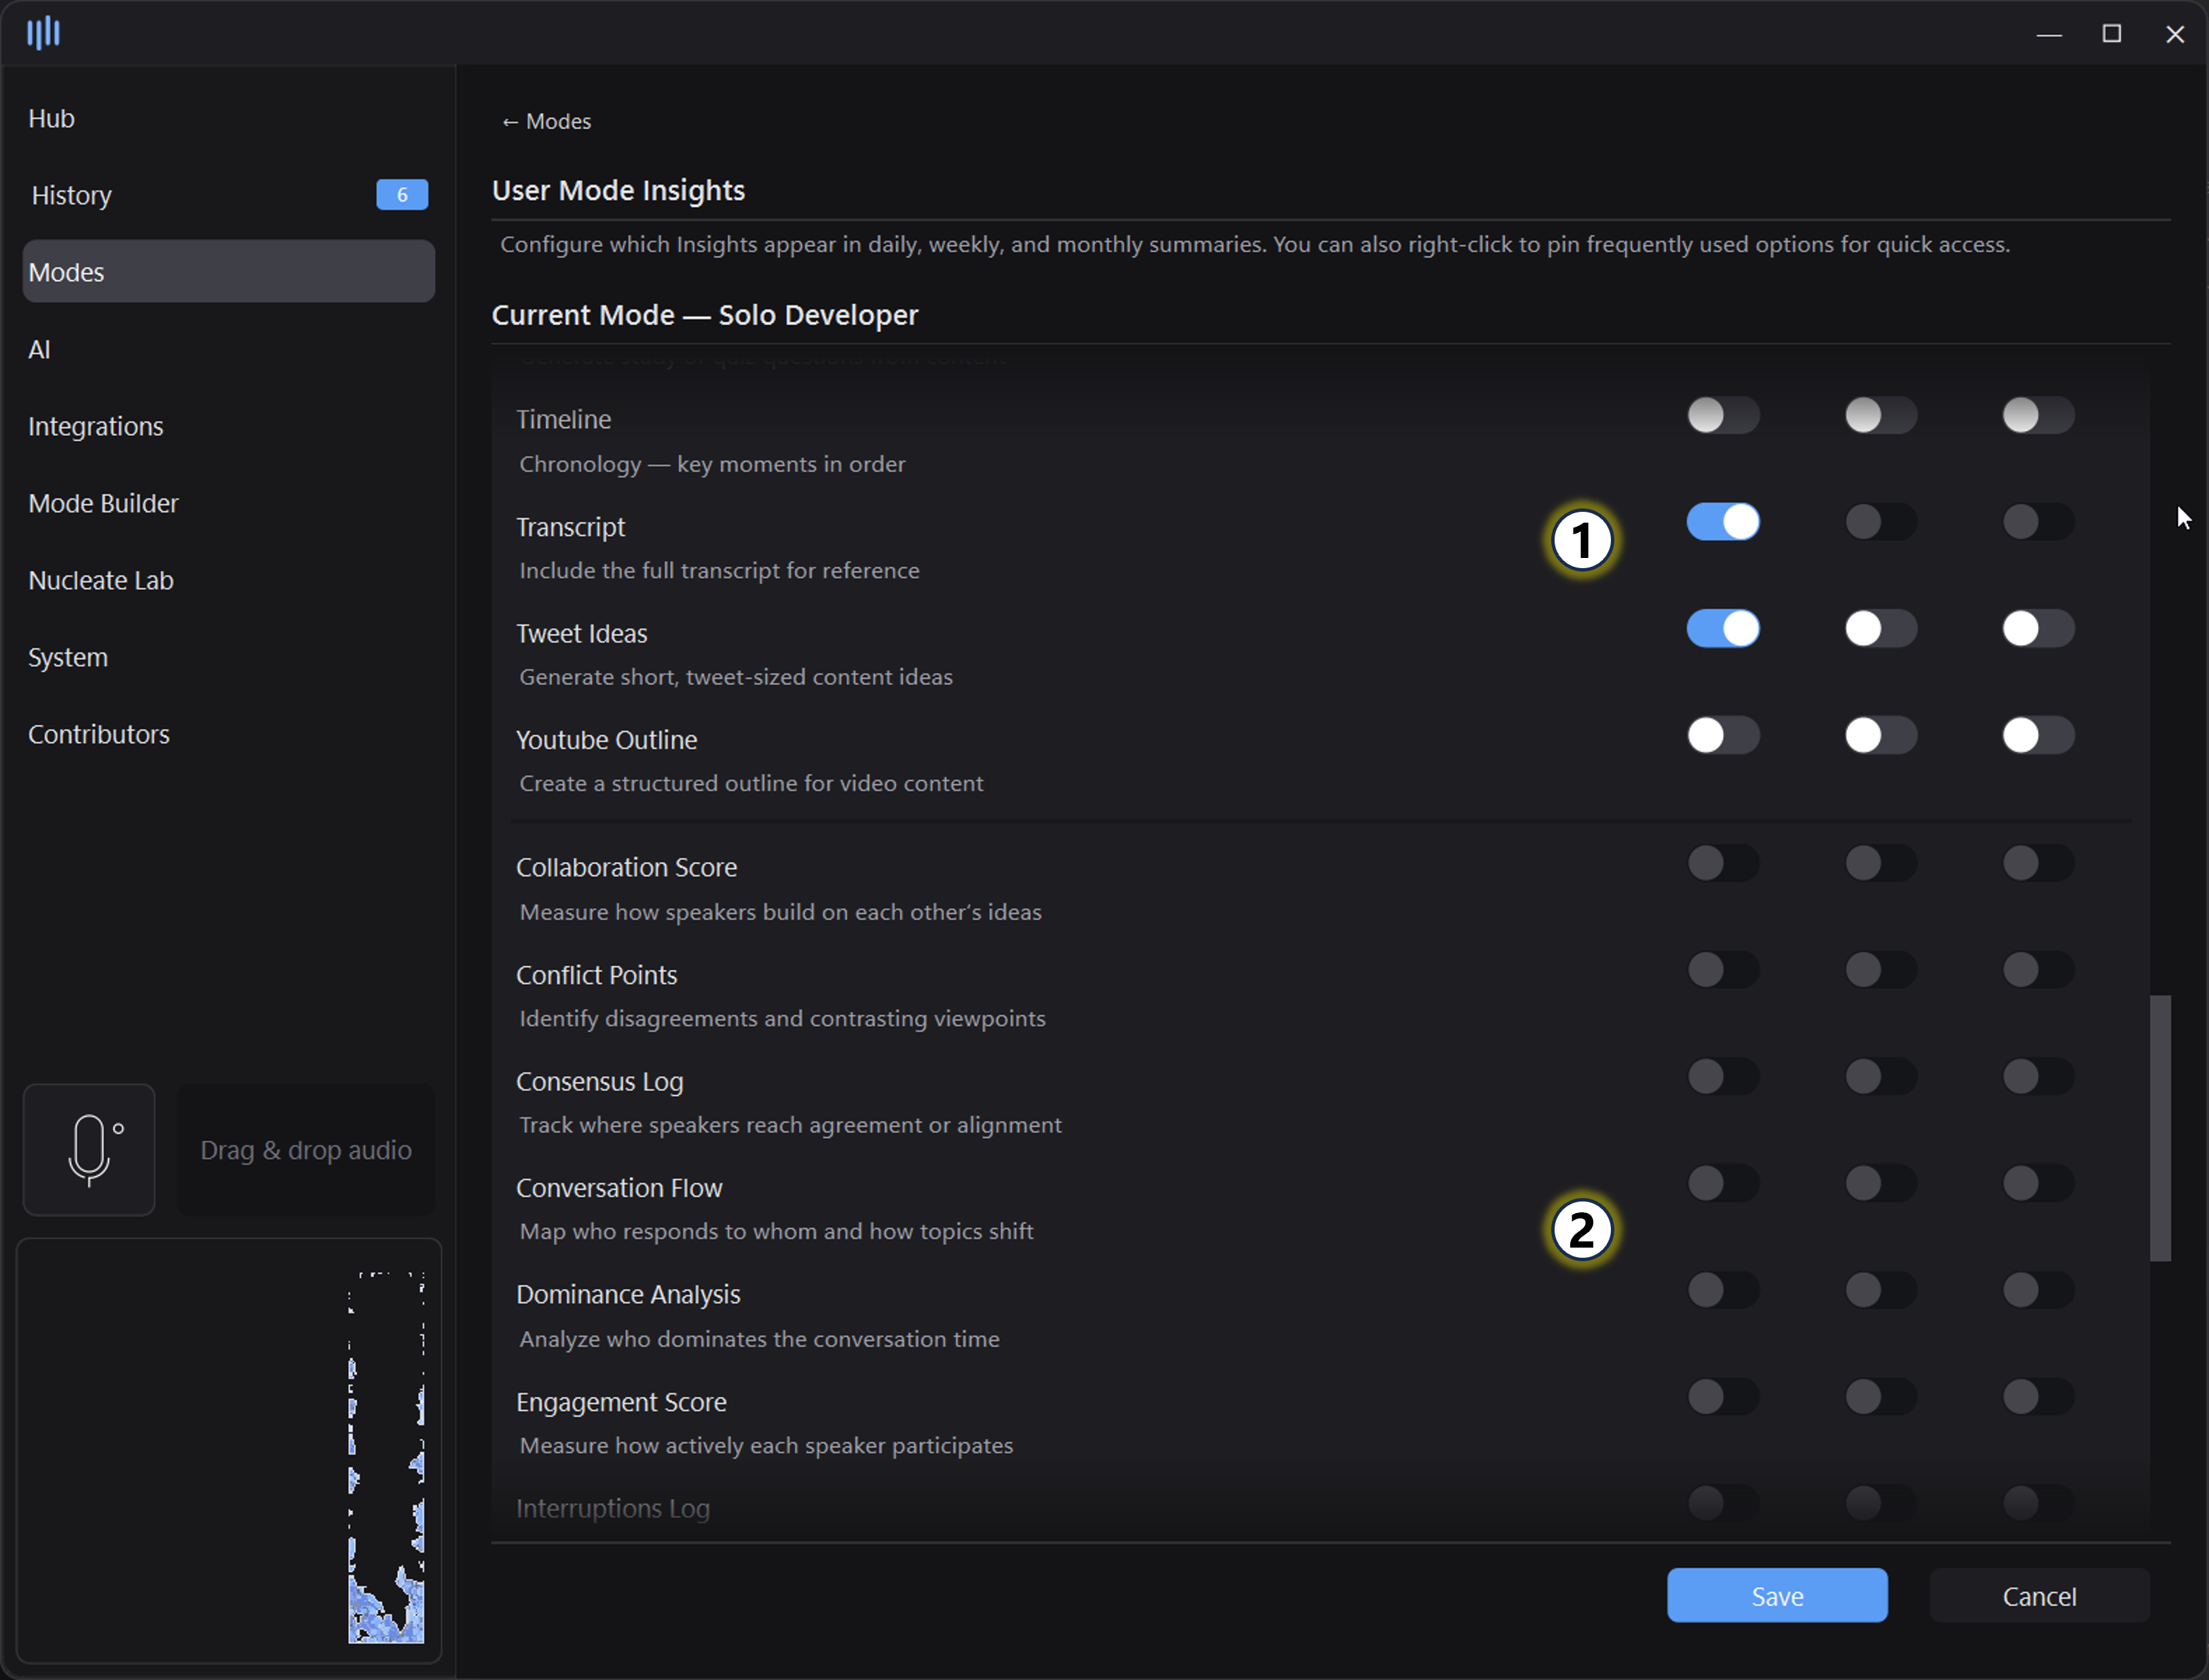Toggle Tweet Ideas second column switch

(x=1881, y=629)
